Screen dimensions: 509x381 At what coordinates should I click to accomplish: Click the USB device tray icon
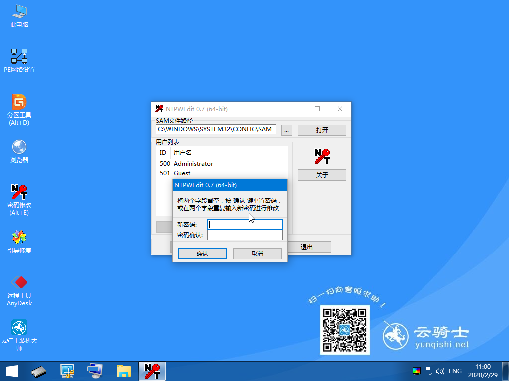click(428, 371)
